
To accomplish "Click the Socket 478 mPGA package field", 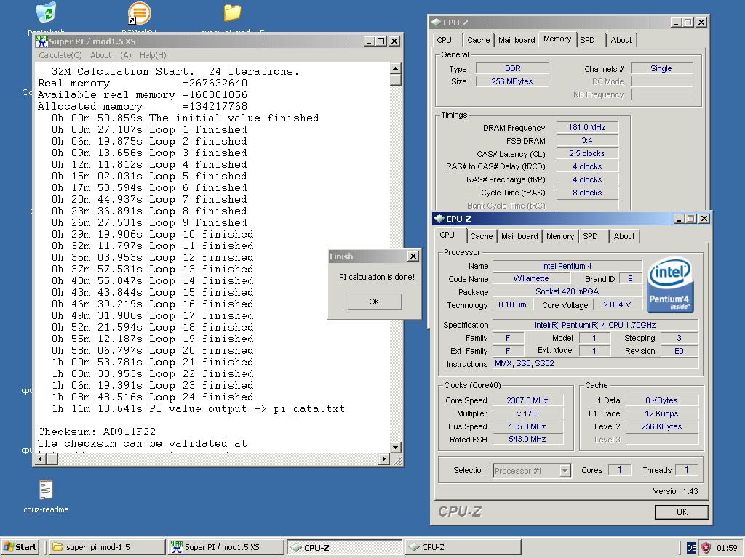I will point(567,291).
